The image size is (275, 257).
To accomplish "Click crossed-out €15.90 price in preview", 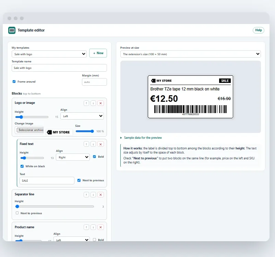I will 224,99.
